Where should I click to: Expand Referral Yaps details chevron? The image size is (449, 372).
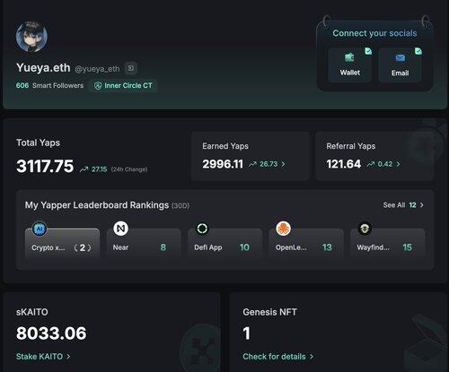pos(398,164)
